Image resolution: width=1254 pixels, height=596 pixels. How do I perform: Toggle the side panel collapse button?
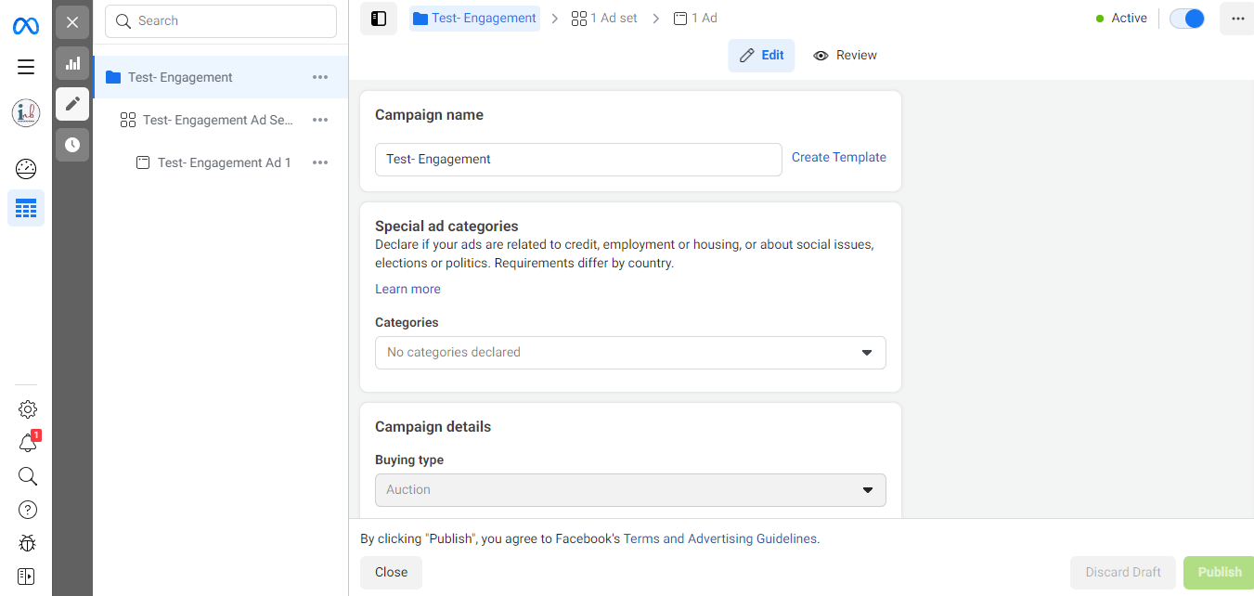tap(379, 19)
